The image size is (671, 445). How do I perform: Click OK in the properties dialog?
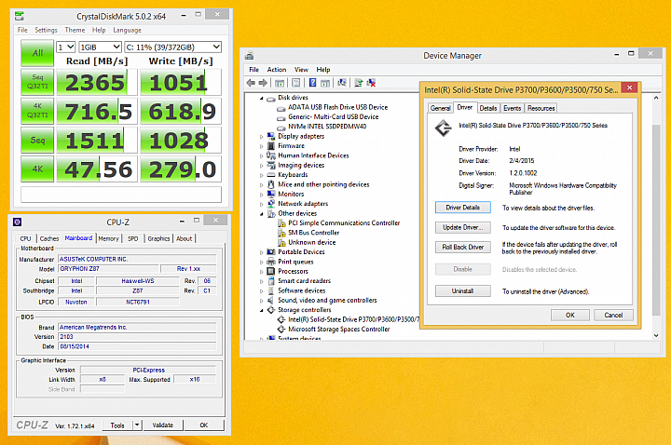pyautogui.click(x=570, y=315)
